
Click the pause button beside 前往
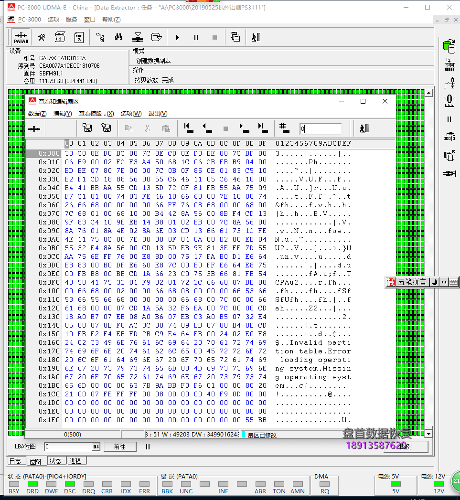point(148,447)
